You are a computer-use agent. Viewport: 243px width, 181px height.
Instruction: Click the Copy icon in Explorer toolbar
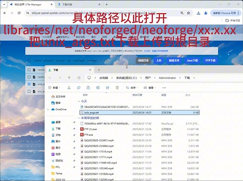tap(79, 87)
